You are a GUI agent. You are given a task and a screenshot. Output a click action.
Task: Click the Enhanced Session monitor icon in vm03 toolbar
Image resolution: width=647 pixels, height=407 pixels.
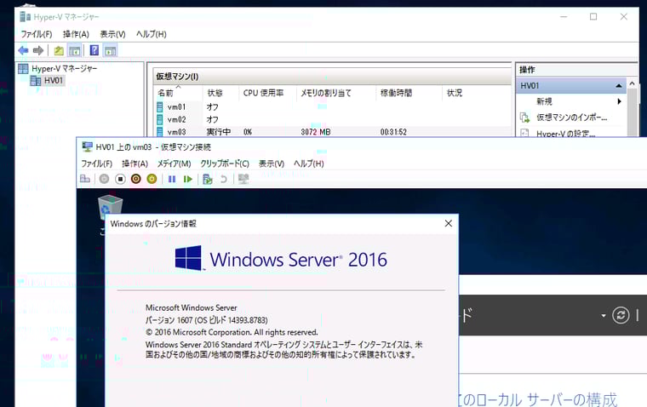point(243,179)
